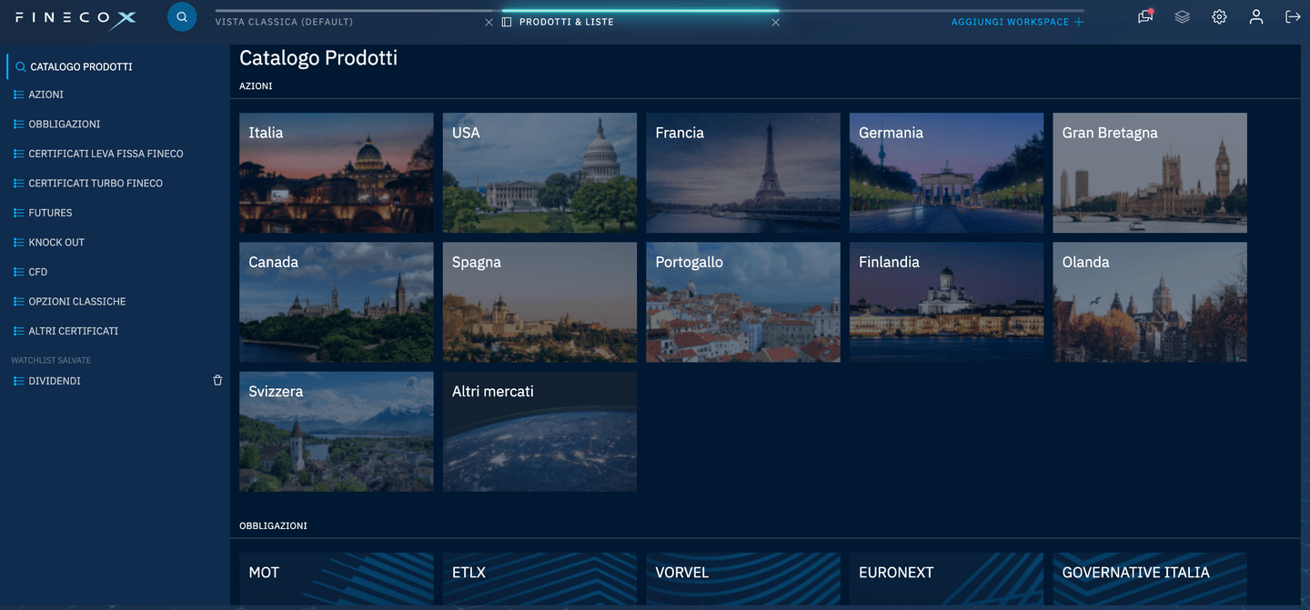Open the Italia stocks tile
This screenshot has width=1310, height=610.
[x=336, y=173]
